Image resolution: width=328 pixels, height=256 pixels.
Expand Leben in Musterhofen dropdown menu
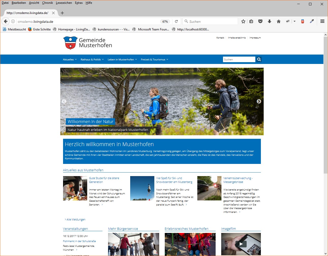[122, 59]
